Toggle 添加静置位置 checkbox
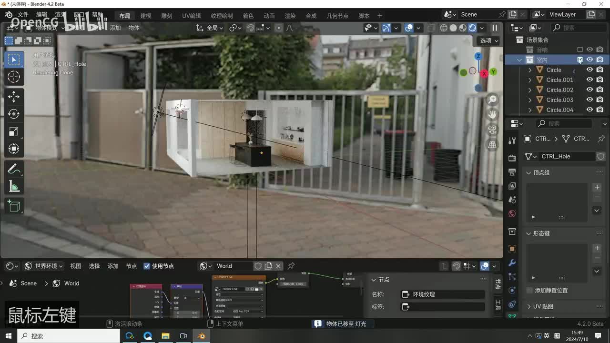The width and height of the screenshot is (610, 343). [x=529, y=290]
